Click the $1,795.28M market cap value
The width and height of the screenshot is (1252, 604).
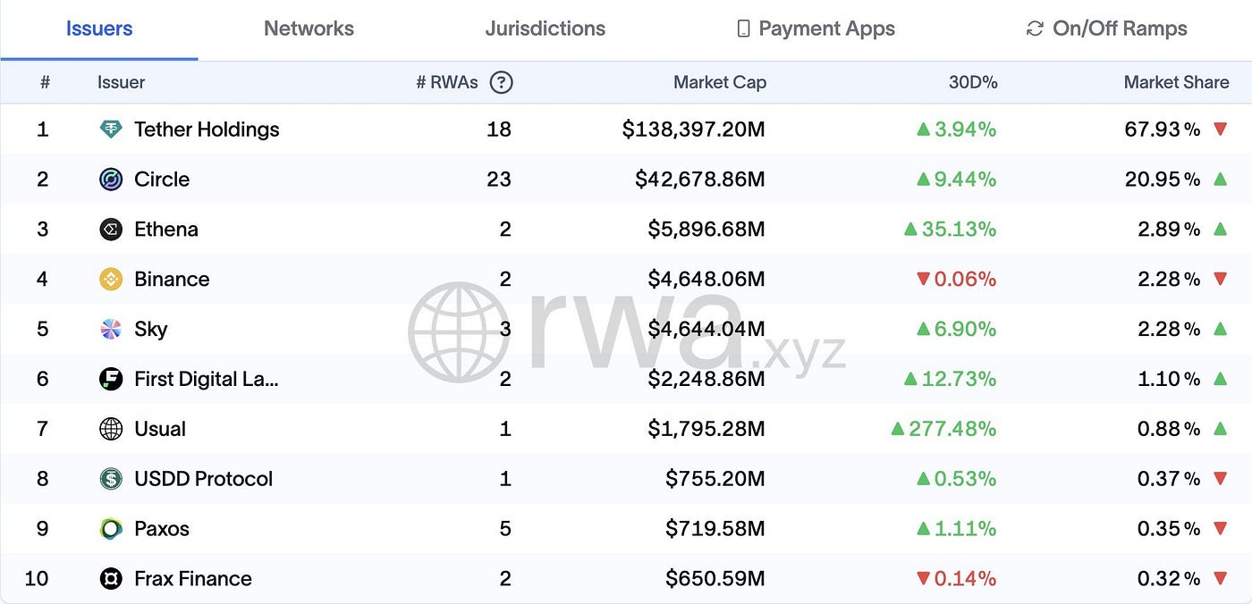706,429
